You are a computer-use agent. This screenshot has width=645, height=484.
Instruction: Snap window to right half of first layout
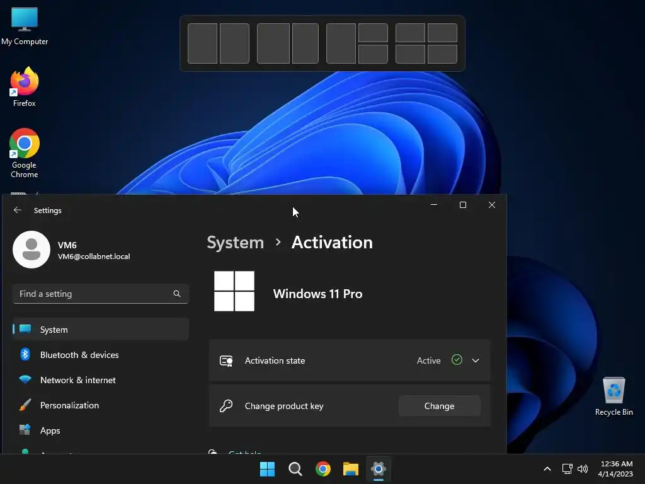[234, 43]
